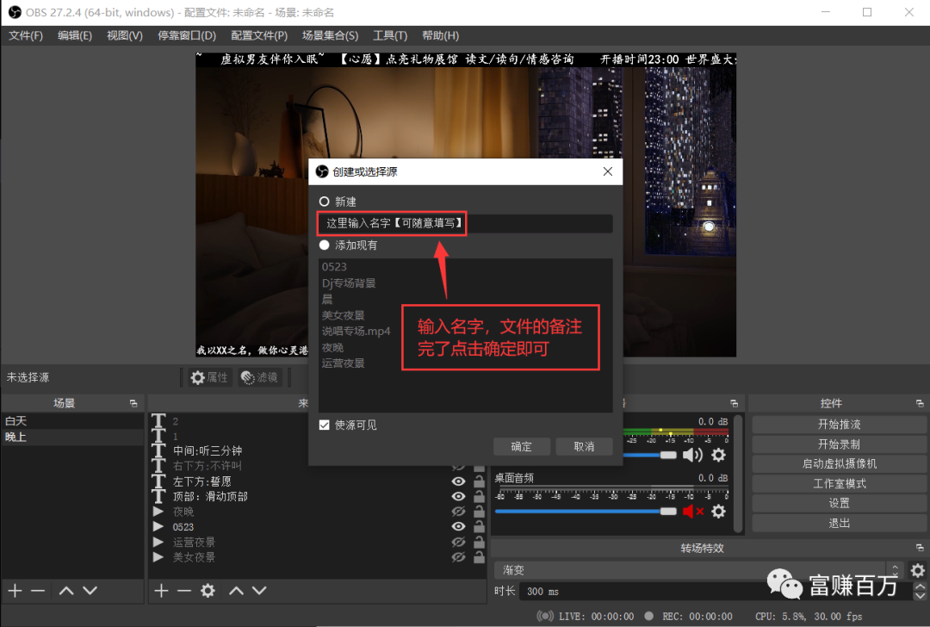Open source properties gear in sources toolbar
Viewport: 930px width, 627px height.
208,591
